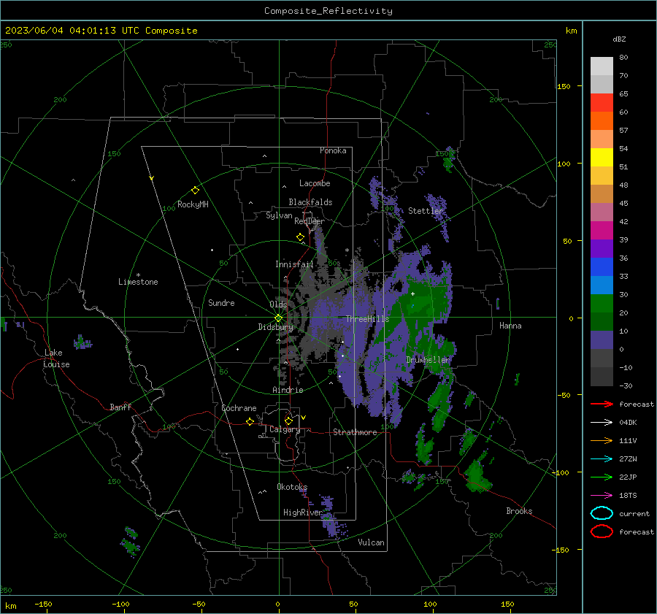This screenshot has width=657, height=614.
Task: Click the Okotoks label
Action: coord(292,487)
